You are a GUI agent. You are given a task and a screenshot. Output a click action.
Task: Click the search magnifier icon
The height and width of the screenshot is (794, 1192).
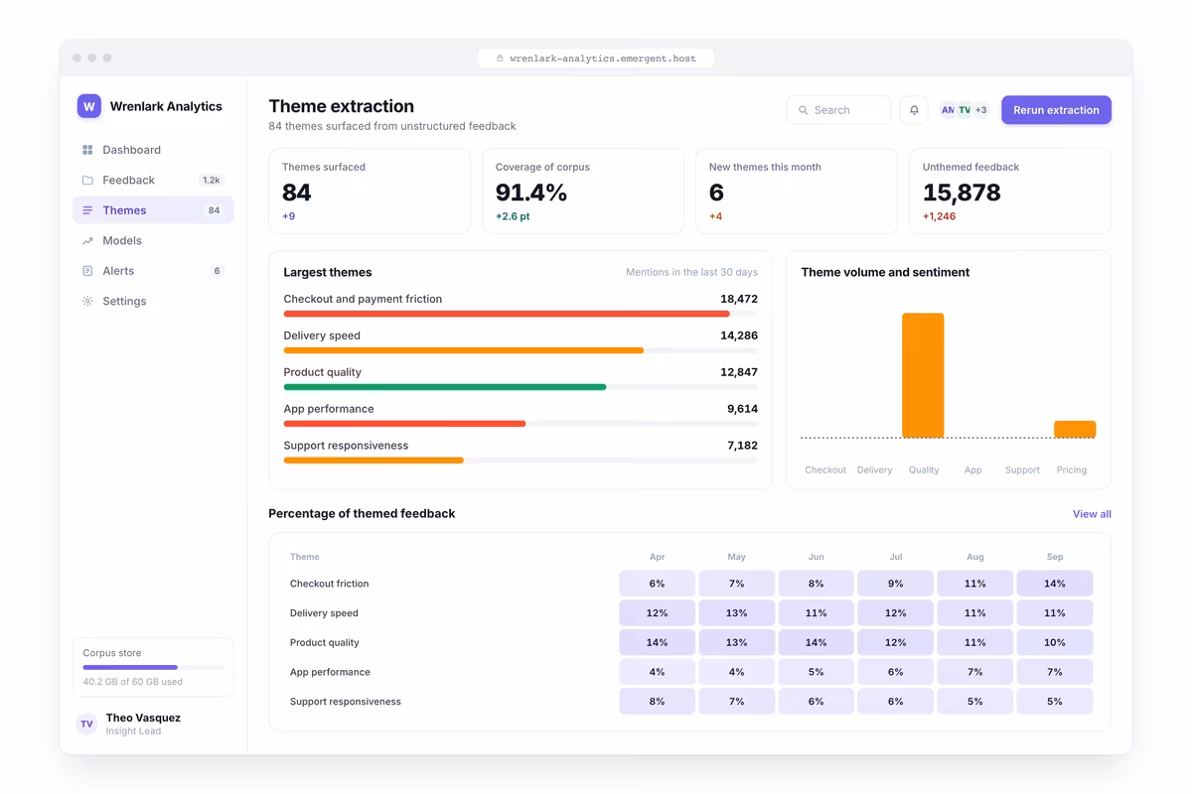tap(804, 110)
